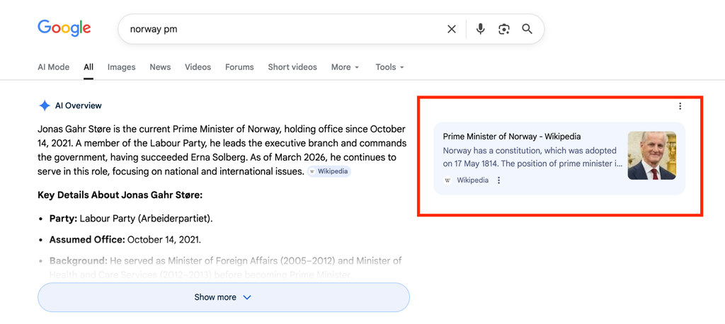Click 'Assumed Office: October 14, 2021.' bullet

click(125, 240)
